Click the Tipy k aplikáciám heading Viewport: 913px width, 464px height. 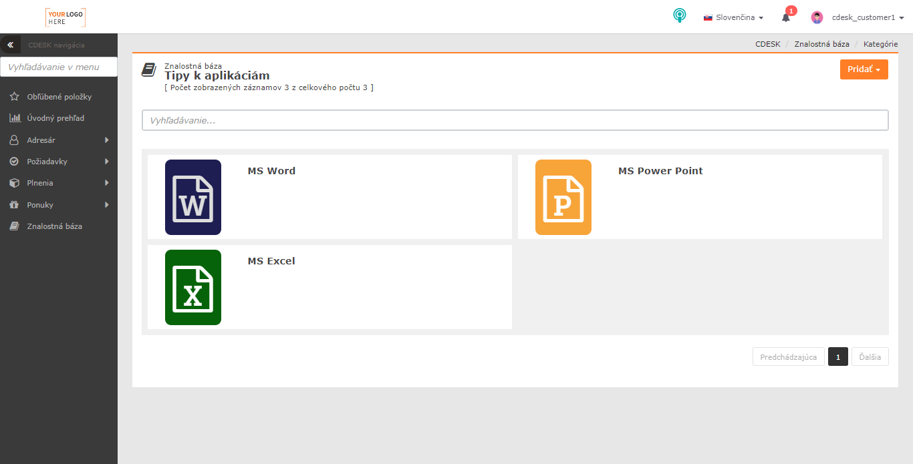(x=217, y=76)
